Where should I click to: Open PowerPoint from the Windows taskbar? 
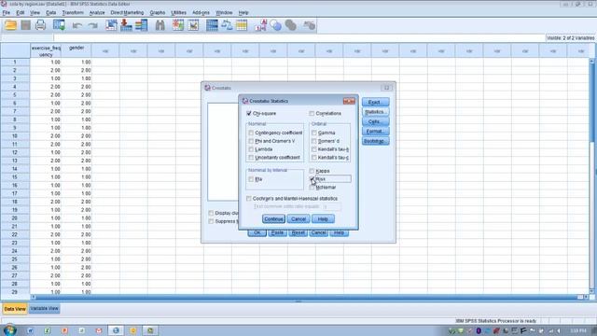64,330
